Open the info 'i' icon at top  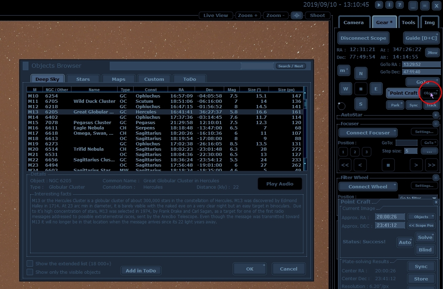tap(389, 5)
